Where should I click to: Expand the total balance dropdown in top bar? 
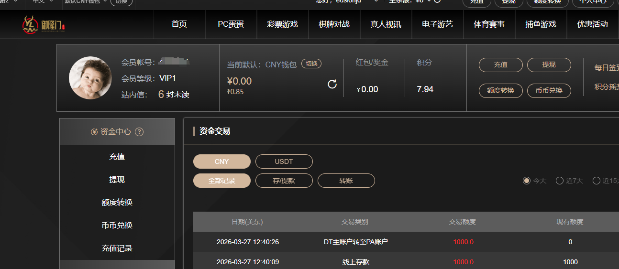coord(429,1)
